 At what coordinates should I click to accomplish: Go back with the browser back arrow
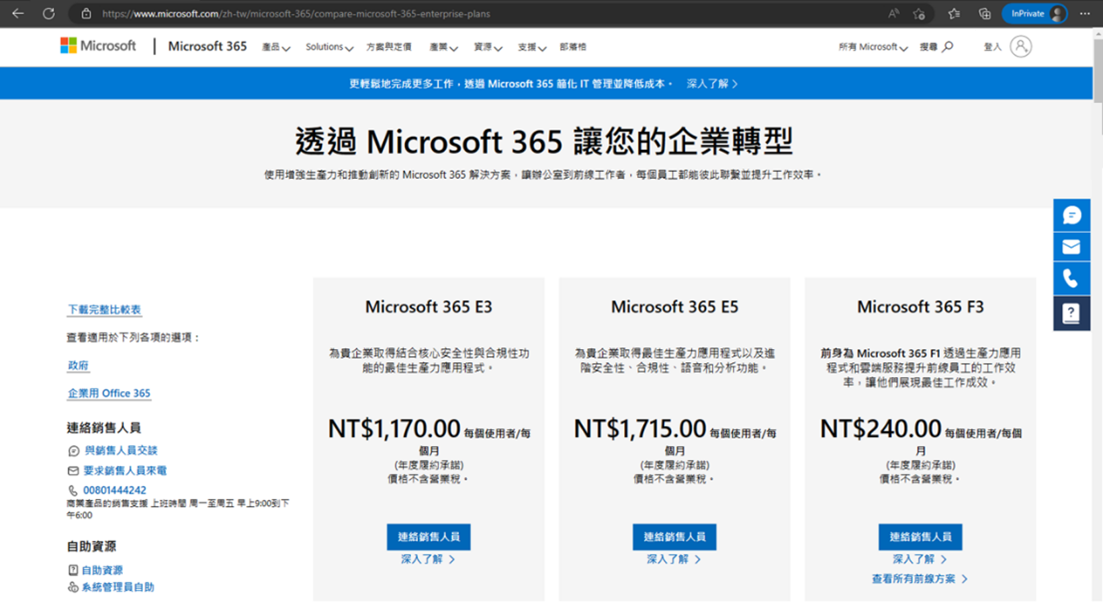click(18, 13)
